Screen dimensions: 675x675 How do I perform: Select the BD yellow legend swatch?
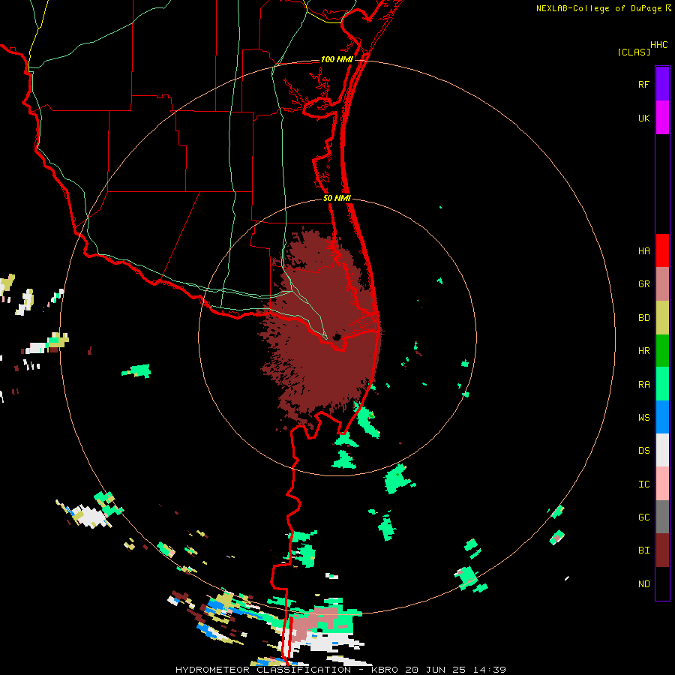point(662,318)
